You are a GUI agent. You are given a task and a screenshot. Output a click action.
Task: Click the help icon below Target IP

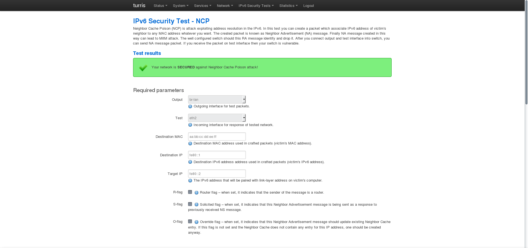tap(190, 181)
